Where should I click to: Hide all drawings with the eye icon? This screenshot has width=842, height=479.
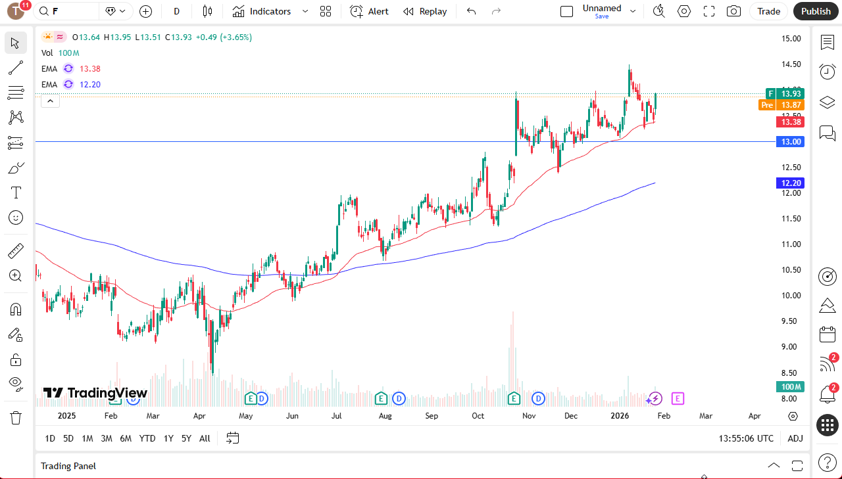(x=16, y=384)
